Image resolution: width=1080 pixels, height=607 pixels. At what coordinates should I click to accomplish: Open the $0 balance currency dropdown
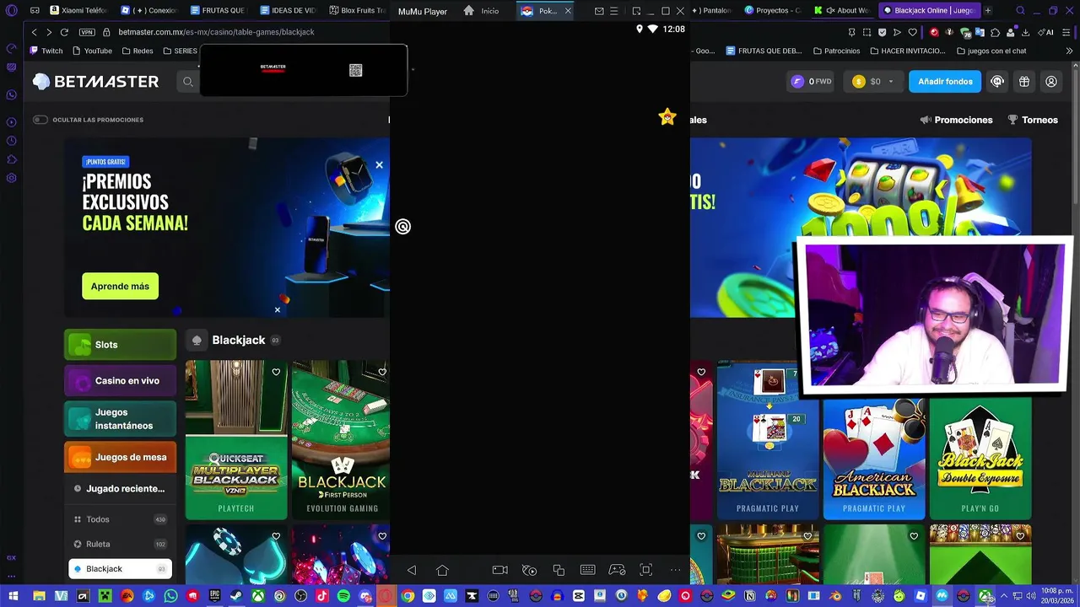tap(873, 82)
